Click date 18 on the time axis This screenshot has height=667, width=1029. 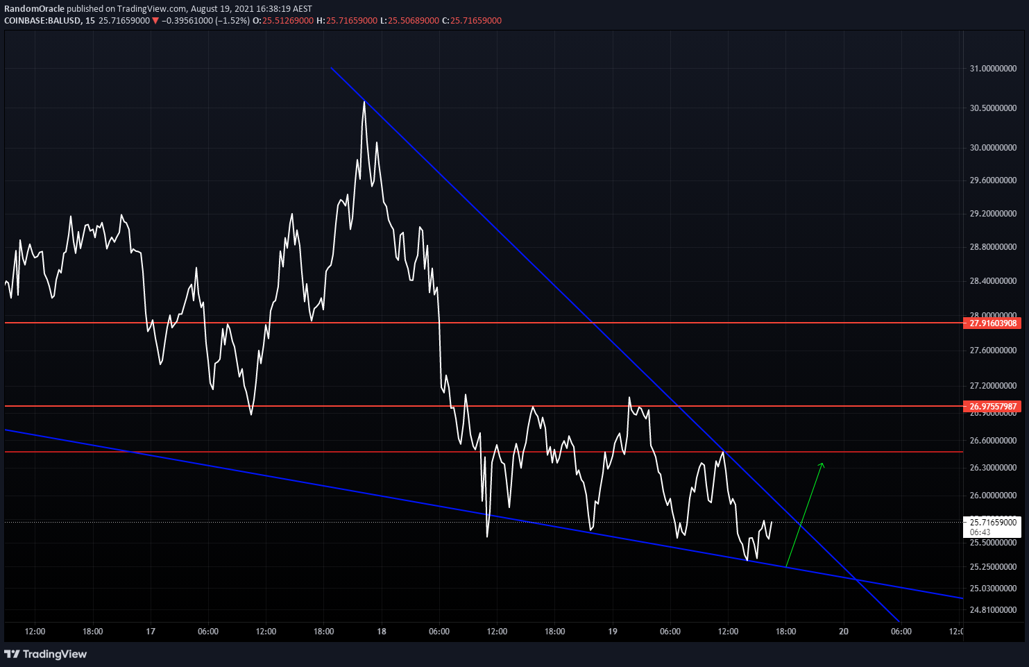point(382,632)
